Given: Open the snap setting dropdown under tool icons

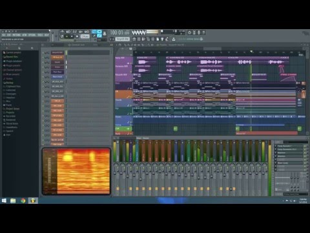Looking at the screenshot, I should 101,40.
